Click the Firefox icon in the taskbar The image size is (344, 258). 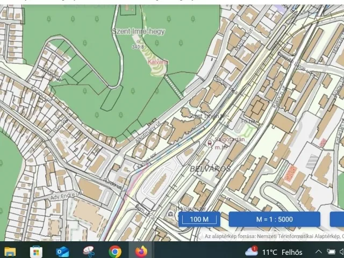141,251
